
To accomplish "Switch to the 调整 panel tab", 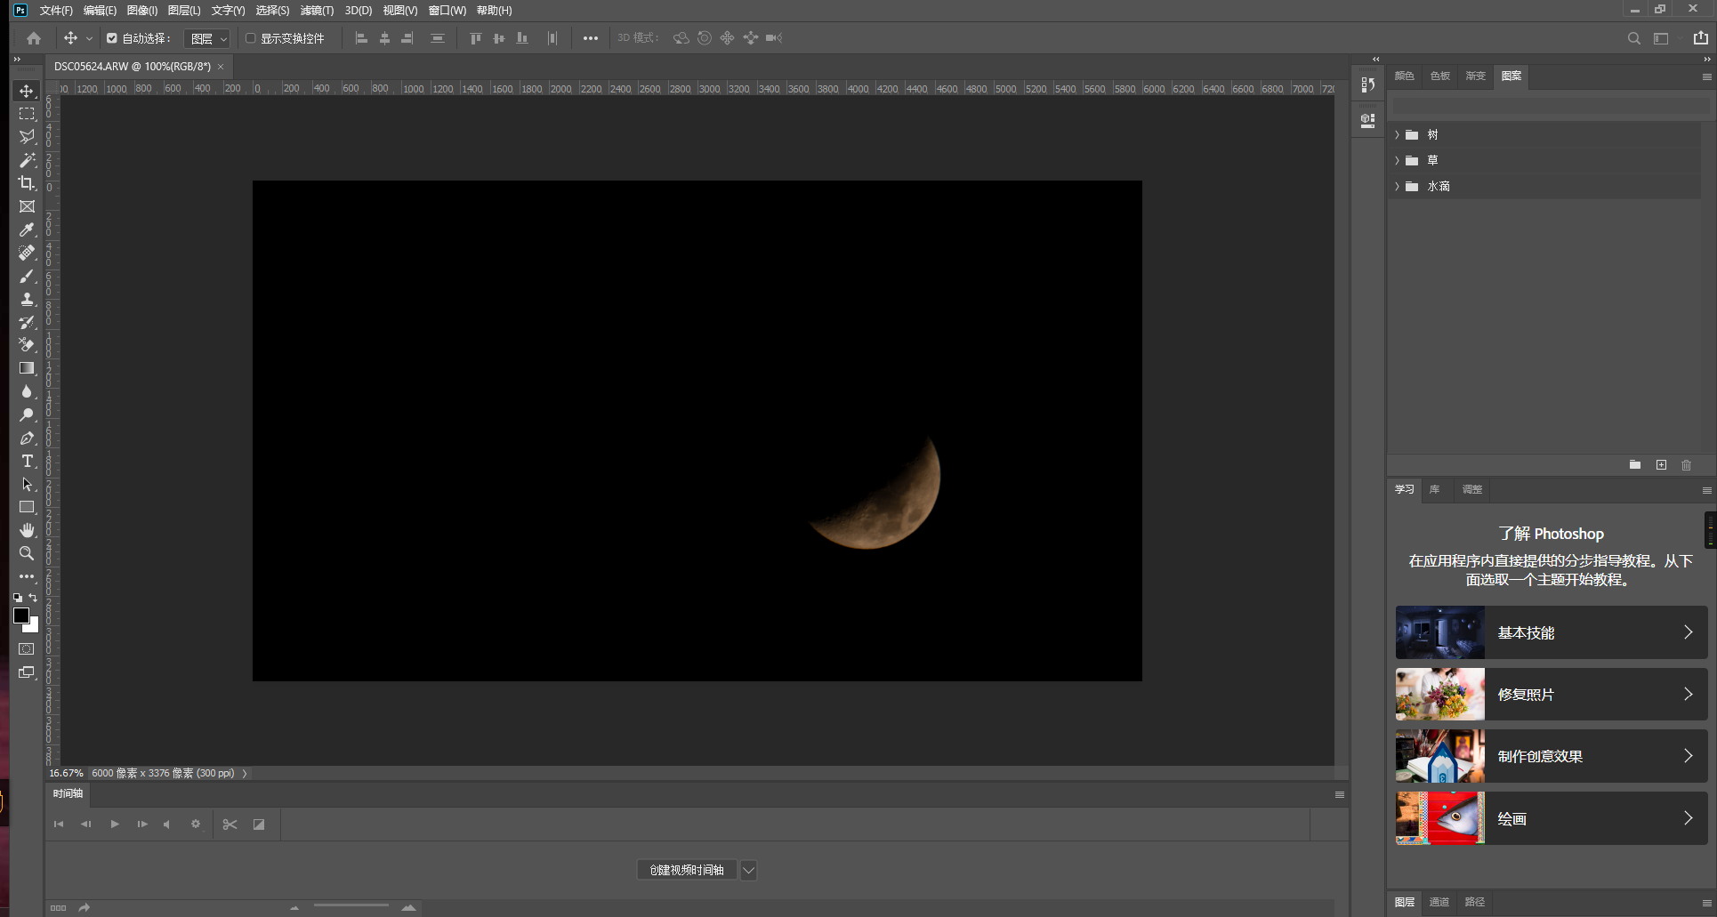I will 1472,489.
